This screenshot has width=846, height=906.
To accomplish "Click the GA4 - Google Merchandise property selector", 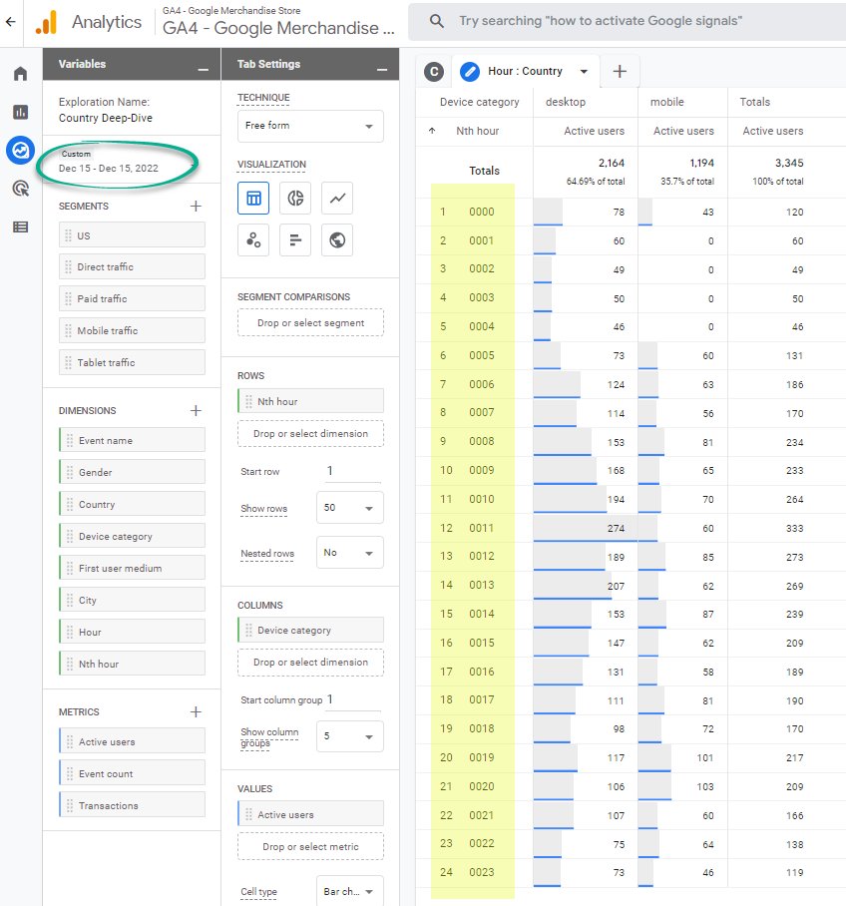I will pos(278,22).
